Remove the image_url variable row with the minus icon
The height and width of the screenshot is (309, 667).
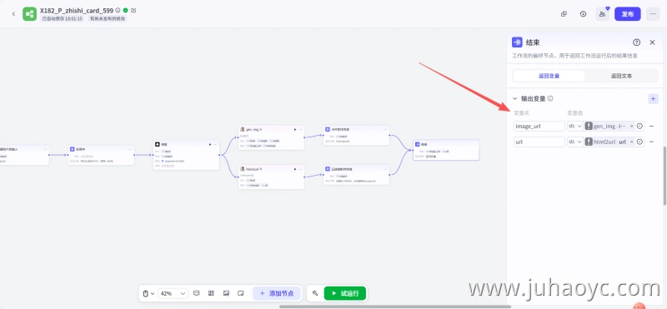tap(651, 127)
